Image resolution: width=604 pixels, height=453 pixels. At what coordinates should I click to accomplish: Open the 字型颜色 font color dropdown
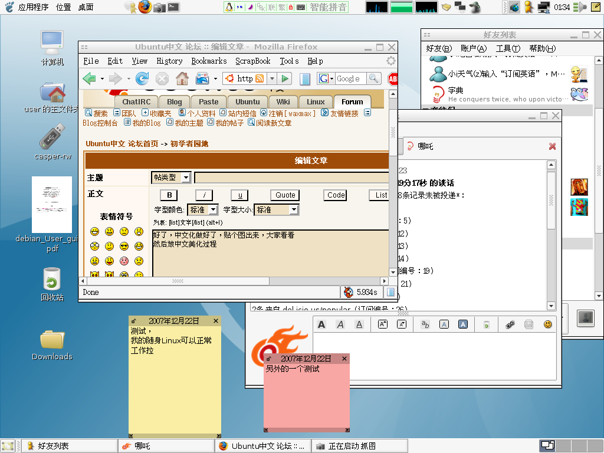(x=203, y=209)
